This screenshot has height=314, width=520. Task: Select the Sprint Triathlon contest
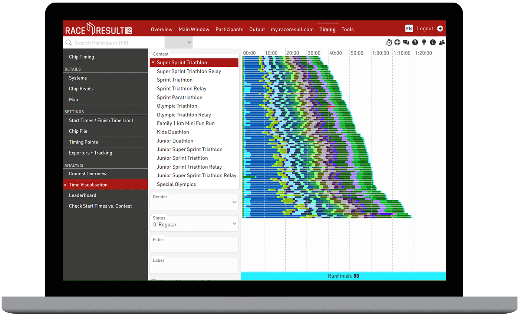[194, 80]
